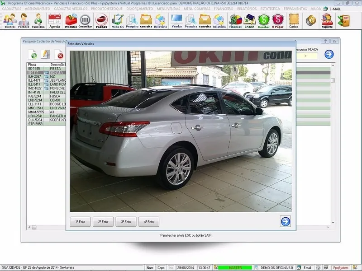This screenshot has width=362, height=271.
Task: Open the Clientes toolbar icon
Action: pos(10,21)
